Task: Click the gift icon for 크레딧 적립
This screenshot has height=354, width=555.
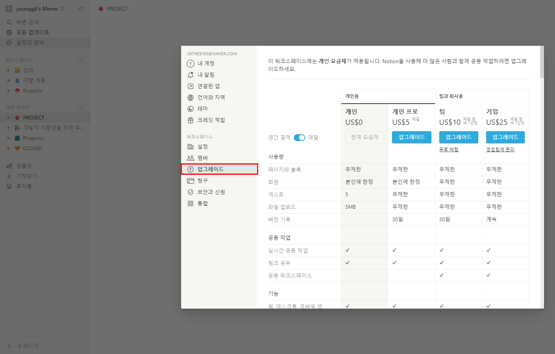Action: coord(191,120)
